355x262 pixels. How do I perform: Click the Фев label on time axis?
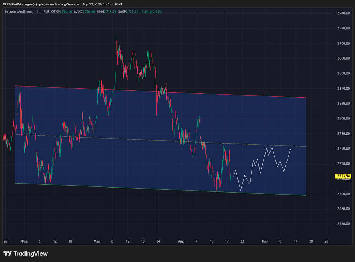(x=24, y=241)
